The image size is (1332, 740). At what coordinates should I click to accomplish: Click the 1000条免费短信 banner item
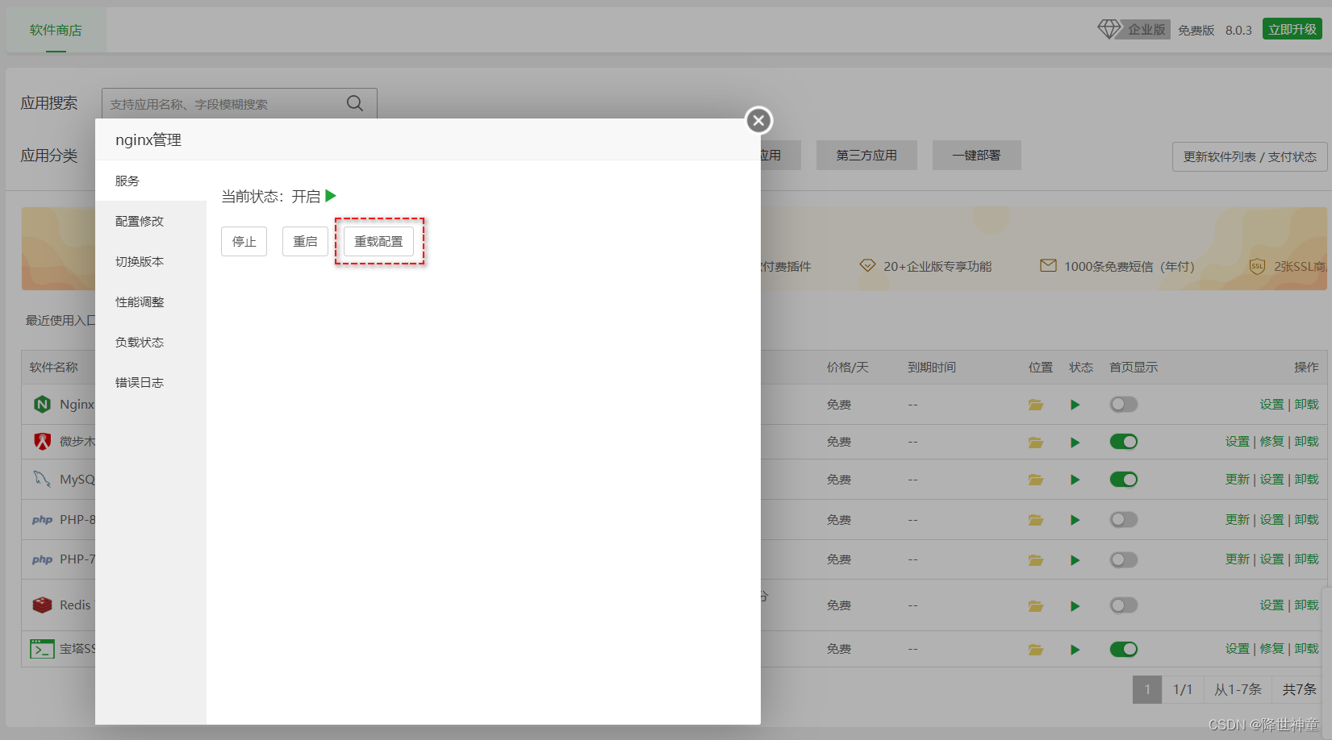pos(1117,266)
